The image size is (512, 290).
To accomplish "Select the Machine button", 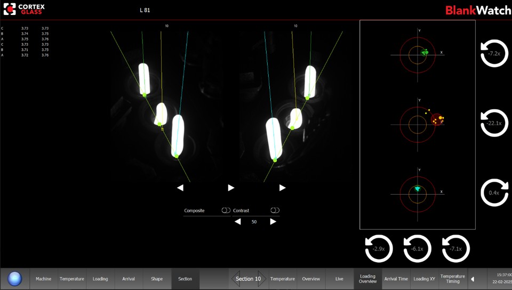I will 43,279.
